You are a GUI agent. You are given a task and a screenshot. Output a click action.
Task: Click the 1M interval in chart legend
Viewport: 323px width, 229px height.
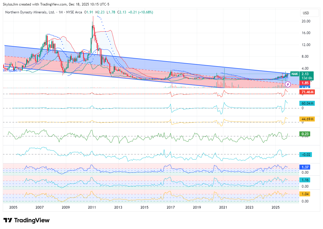(61, 12)
